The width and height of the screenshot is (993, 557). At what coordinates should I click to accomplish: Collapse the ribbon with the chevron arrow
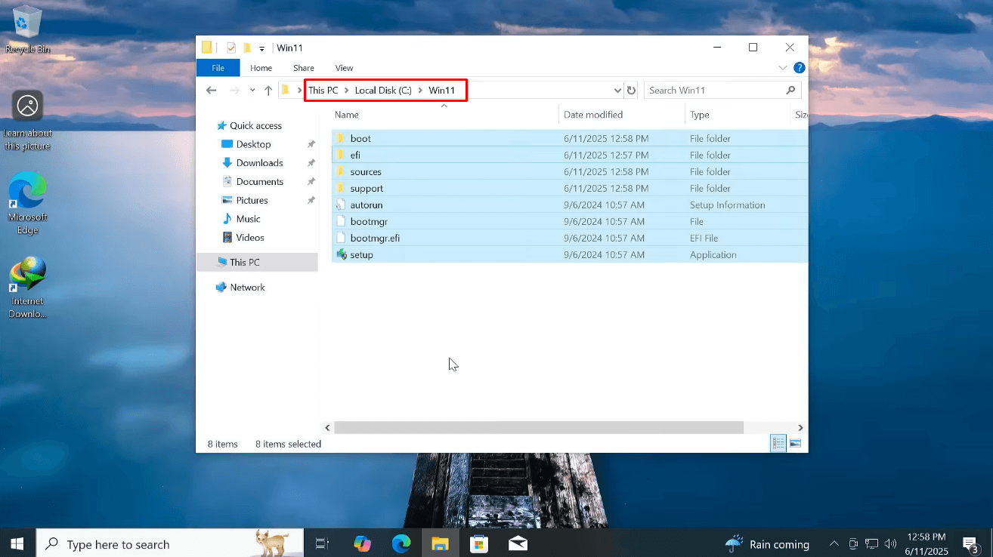783,67
